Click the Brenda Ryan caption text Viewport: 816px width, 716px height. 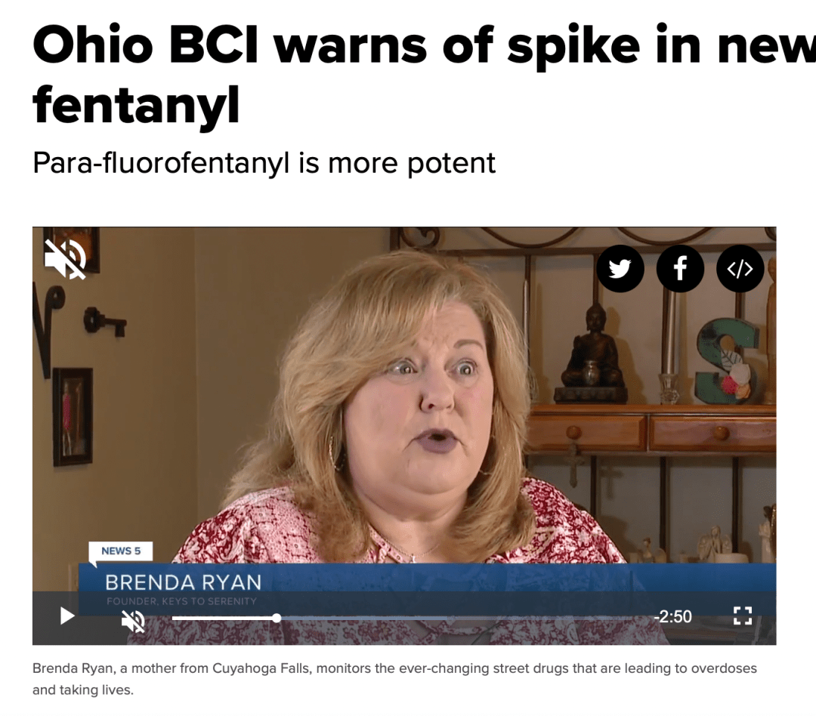click(394, 678)
